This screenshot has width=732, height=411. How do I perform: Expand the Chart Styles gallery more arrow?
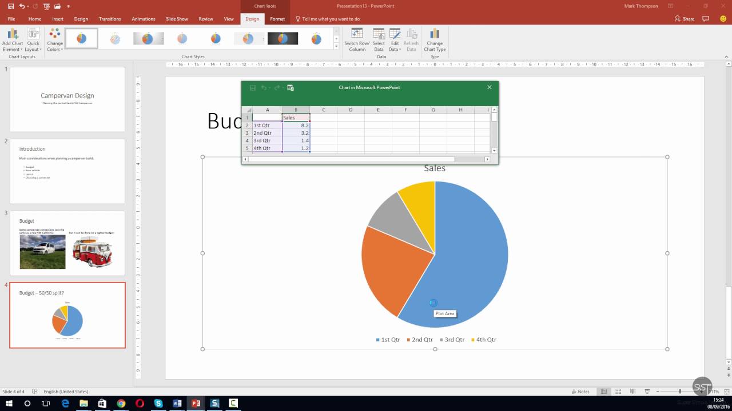[337, 47]
